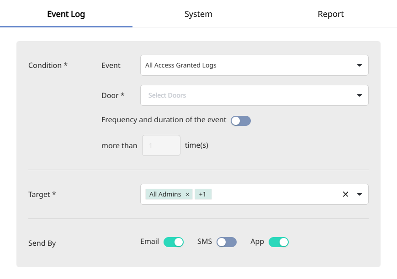Disable the App notification toggle
Viewport: 397px width, 279px height.
click(279, 242)
